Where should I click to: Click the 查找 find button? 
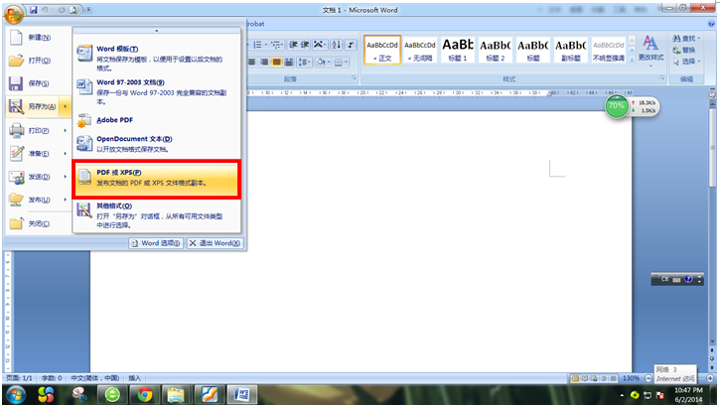pos(686,39)
